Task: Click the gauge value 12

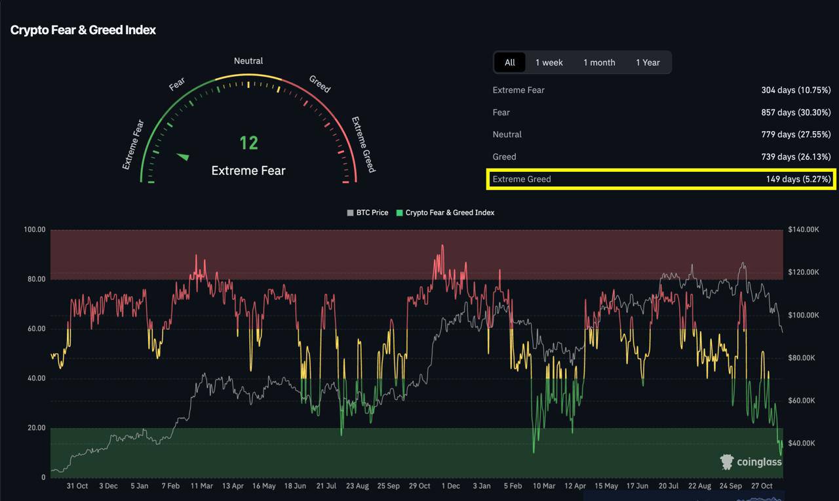Action: point(248,143)
